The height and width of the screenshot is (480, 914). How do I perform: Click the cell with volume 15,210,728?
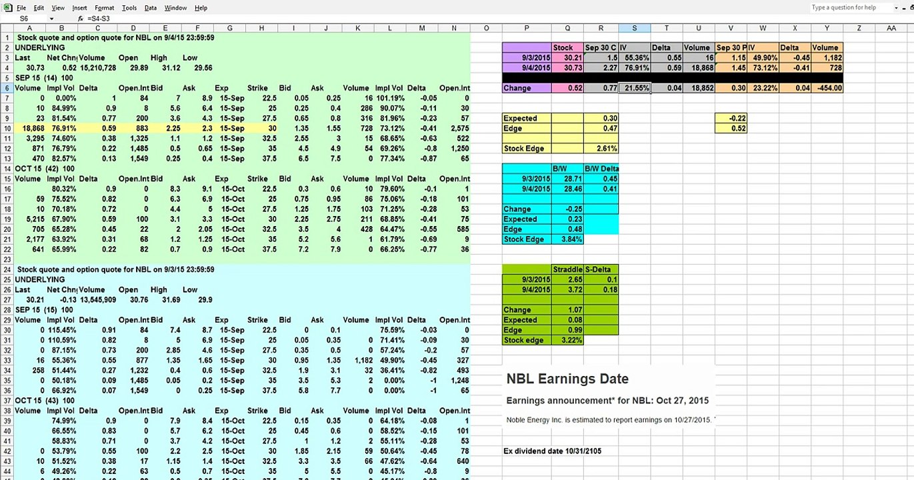(99, 68)
